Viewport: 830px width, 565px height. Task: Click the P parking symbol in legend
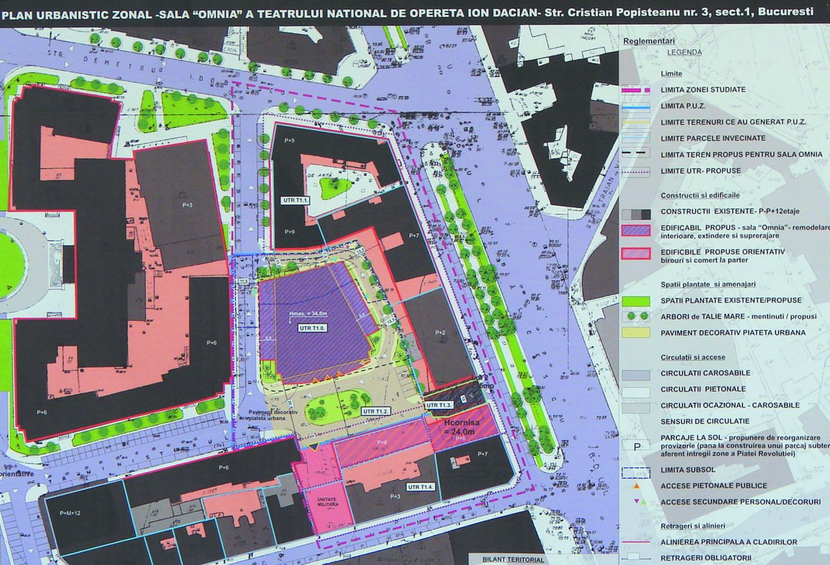pyautogui.click(x=636, y=446)
